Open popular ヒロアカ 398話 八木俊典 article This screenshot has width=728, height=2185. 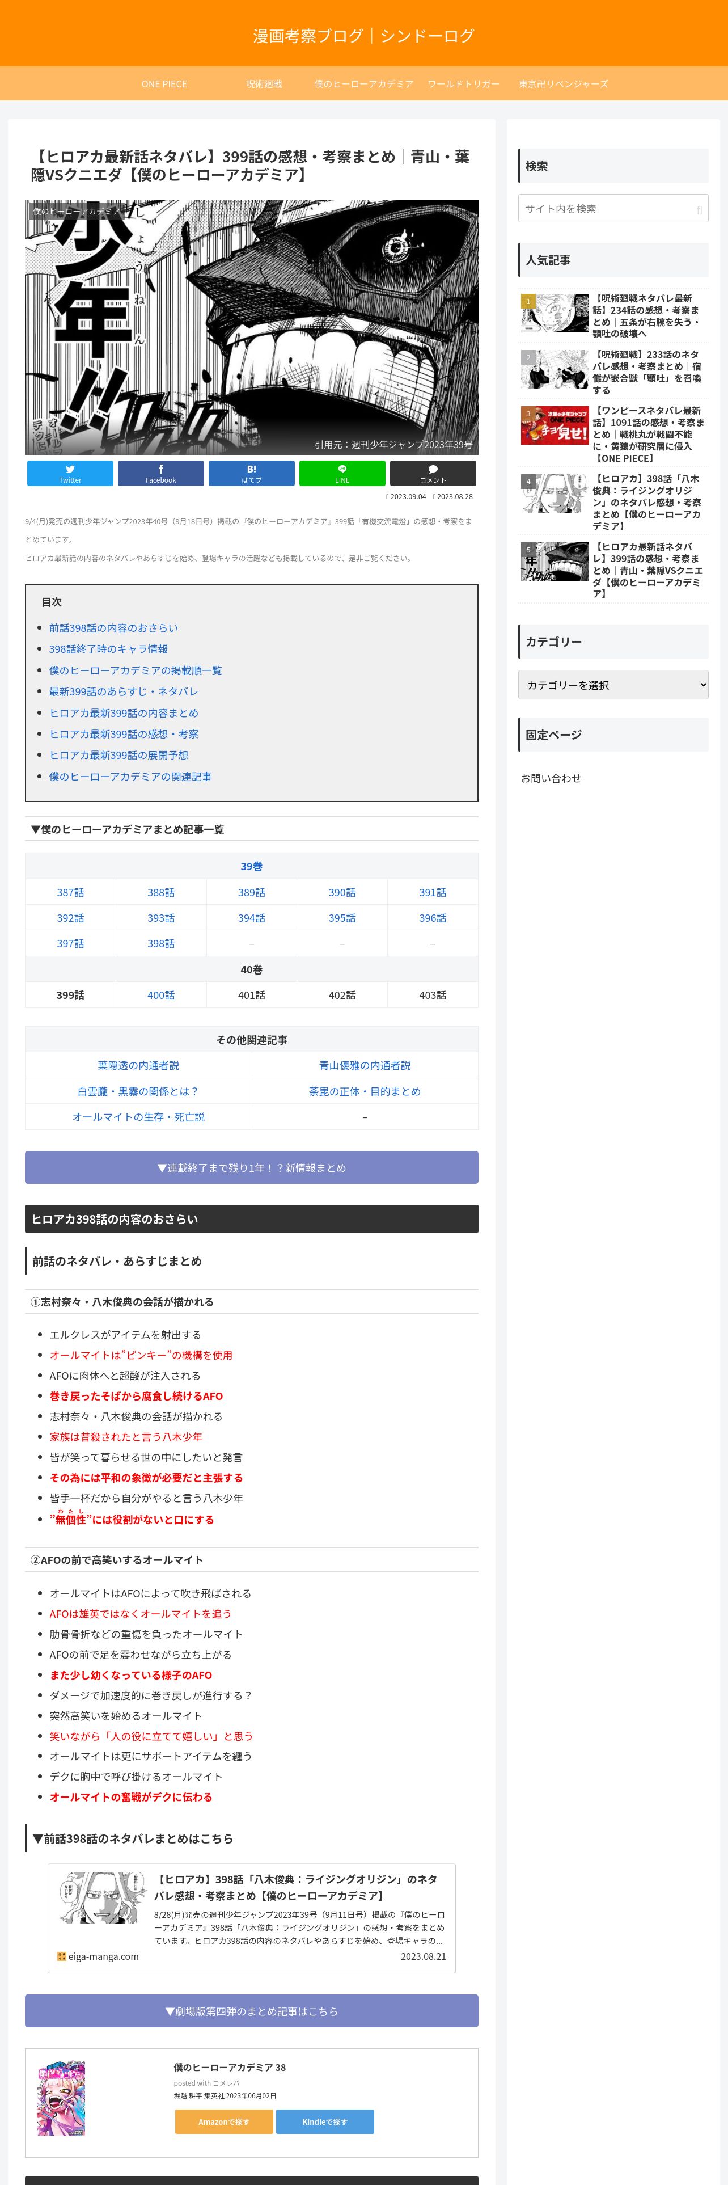point(613,502)
